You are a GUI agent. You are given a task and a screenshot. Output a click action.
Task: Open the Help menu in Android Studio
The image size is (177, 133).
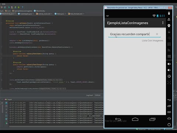click(4, 4)
